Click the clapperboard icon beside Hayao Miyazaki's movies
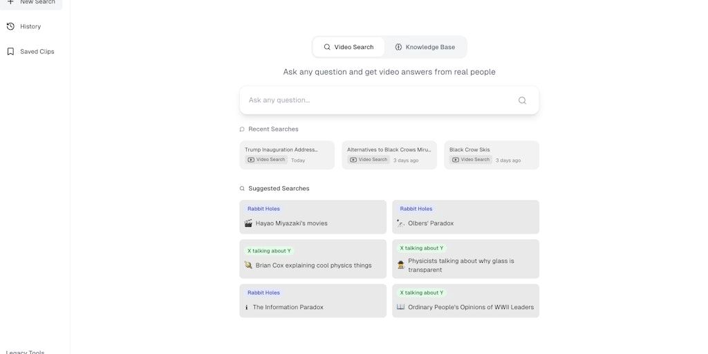The width and height of the screenshot is (708, 354). coord(248,223)
